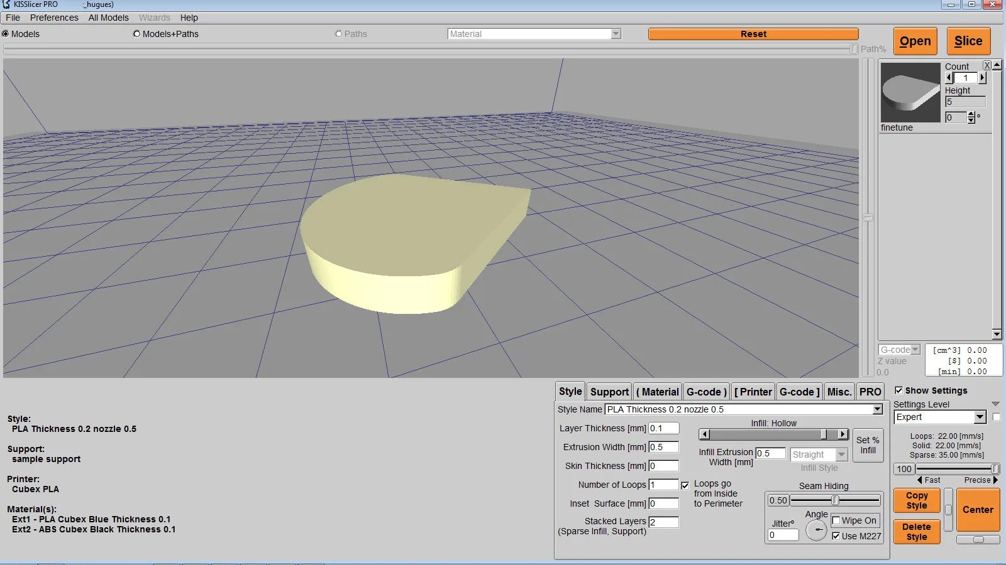Remove finetune model with X icon
1006x565 pixels.
[987, 65]
